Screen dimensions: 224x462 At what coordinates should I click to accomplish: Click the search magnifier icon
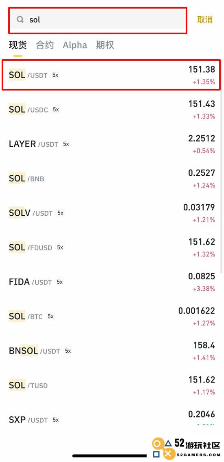(x=20, y=20)
